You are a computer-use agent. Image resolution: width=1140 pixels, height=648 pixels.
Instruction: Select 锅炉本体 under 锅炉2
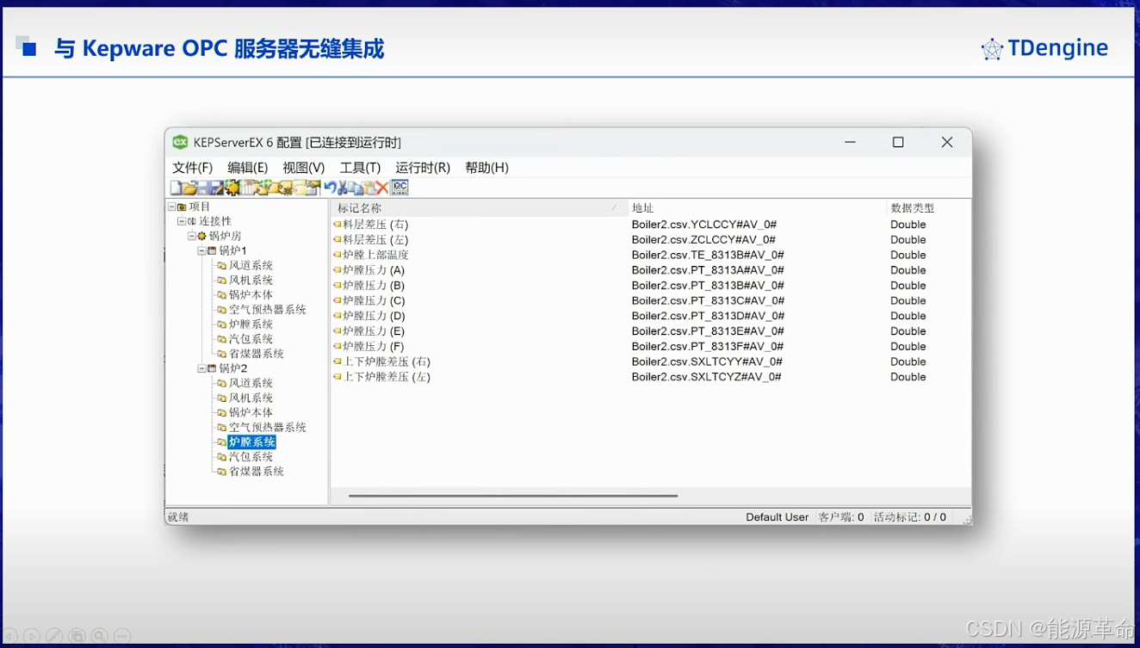click(251, 412)
